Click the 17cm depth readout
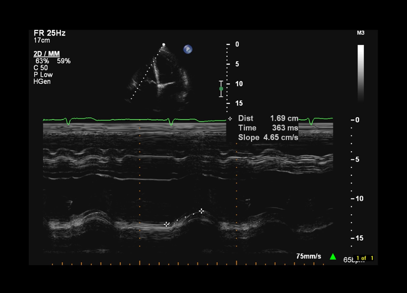Image resolution: width=407 pixels, height=293 pixels. (42, 40)
